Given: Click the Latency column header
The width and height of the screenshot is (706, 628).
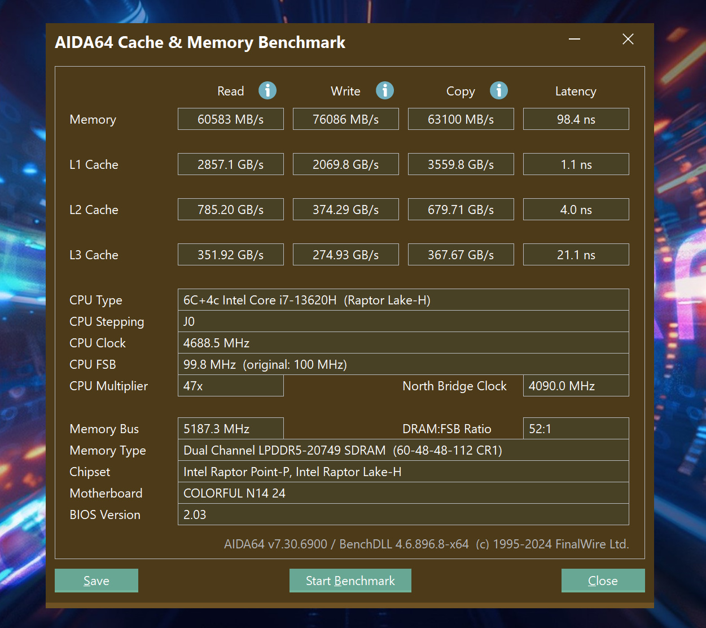Looking at the screenshot, I should pos(576,91).
